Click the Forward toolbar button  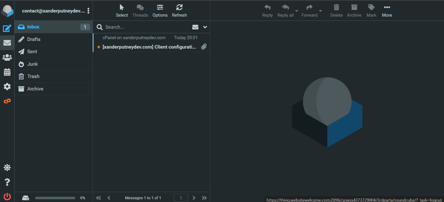pos(309,11)
